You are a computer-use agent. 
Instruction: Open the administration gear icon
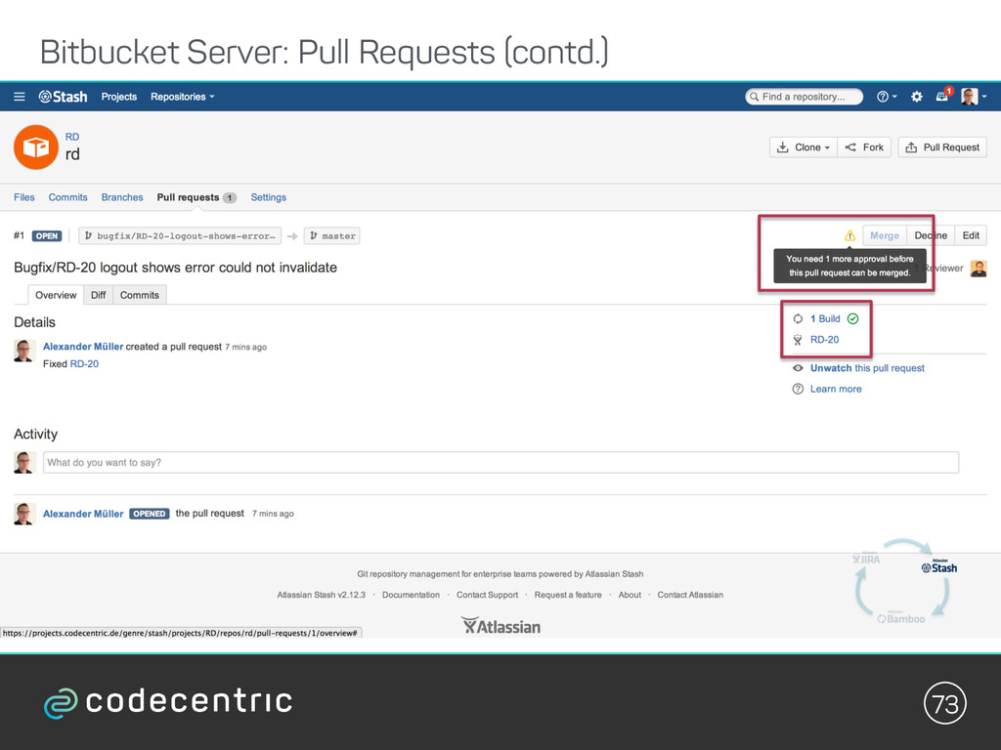click(917, 97)
